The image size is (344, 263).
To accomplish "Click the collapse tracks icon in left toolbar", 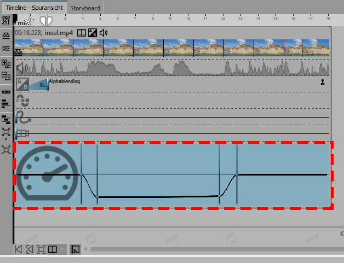I will point(6,36).
